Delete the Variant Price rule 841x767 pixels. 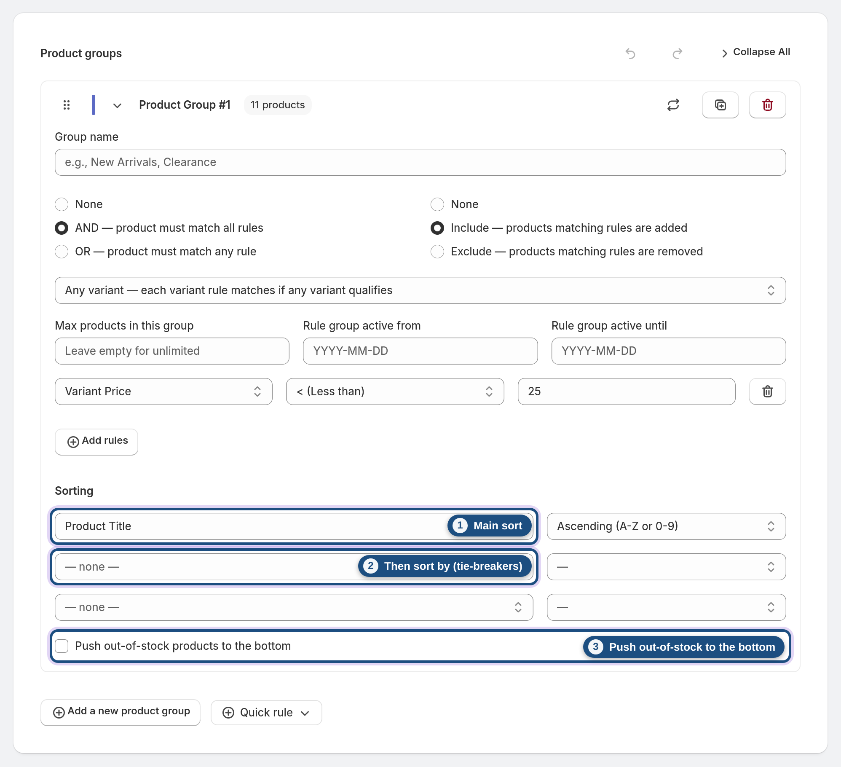768,392
